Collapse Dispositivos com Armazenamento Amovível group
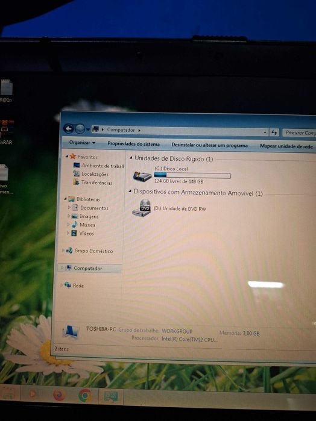This screenshot has height=421, width=316. click(x=130, y=191)
